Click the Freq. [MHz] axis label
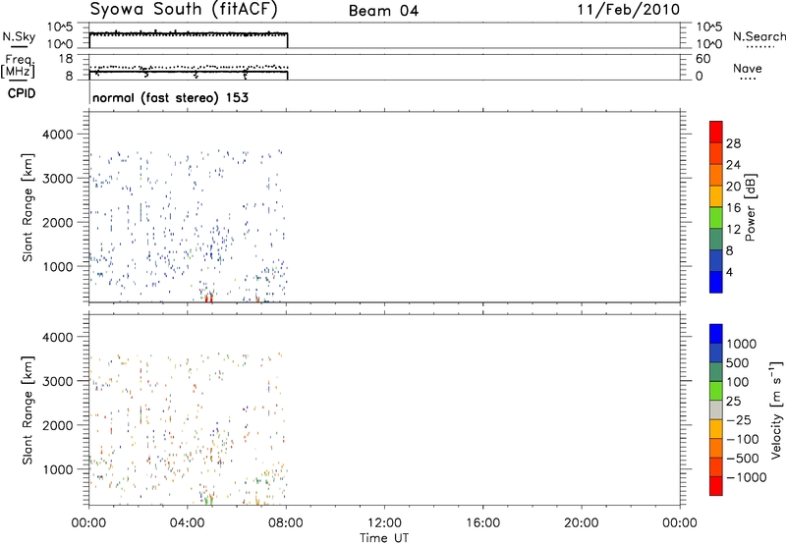The height and width of the screenshot is (544, 786). tap(18, 66)
